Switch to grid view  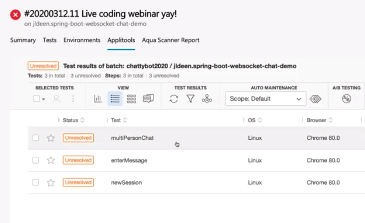(x=131, y=99)
